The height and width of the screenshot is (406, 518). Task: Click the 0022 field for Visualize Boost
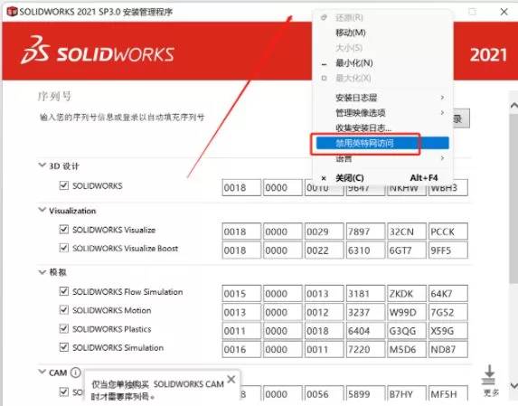point(324,250)
